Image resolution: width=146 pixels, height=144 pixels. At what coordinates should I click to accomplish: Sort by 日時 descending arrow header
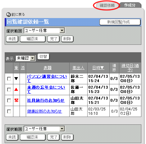(98, 68)
